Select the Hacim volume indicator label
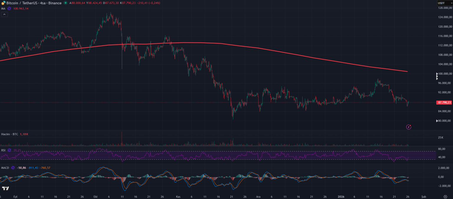 click(x=9, y=134)
